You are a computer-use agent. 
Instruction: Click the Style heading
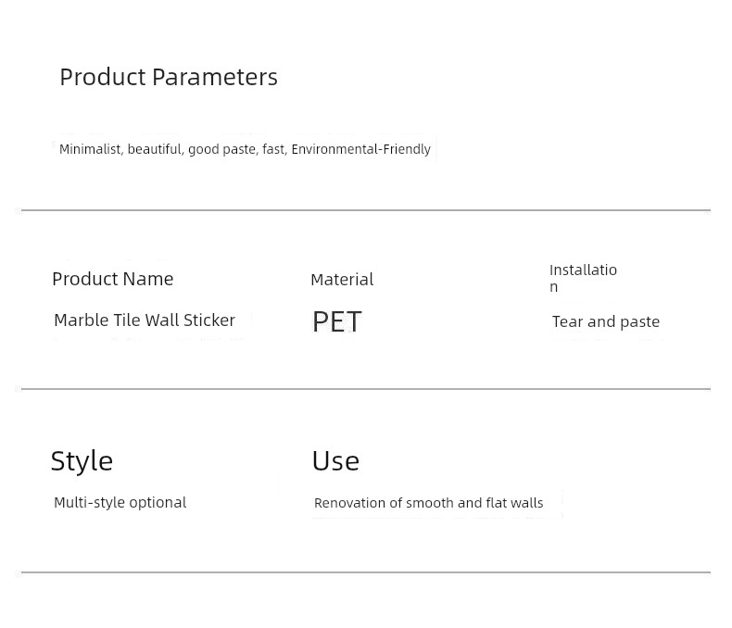point(82,461)
